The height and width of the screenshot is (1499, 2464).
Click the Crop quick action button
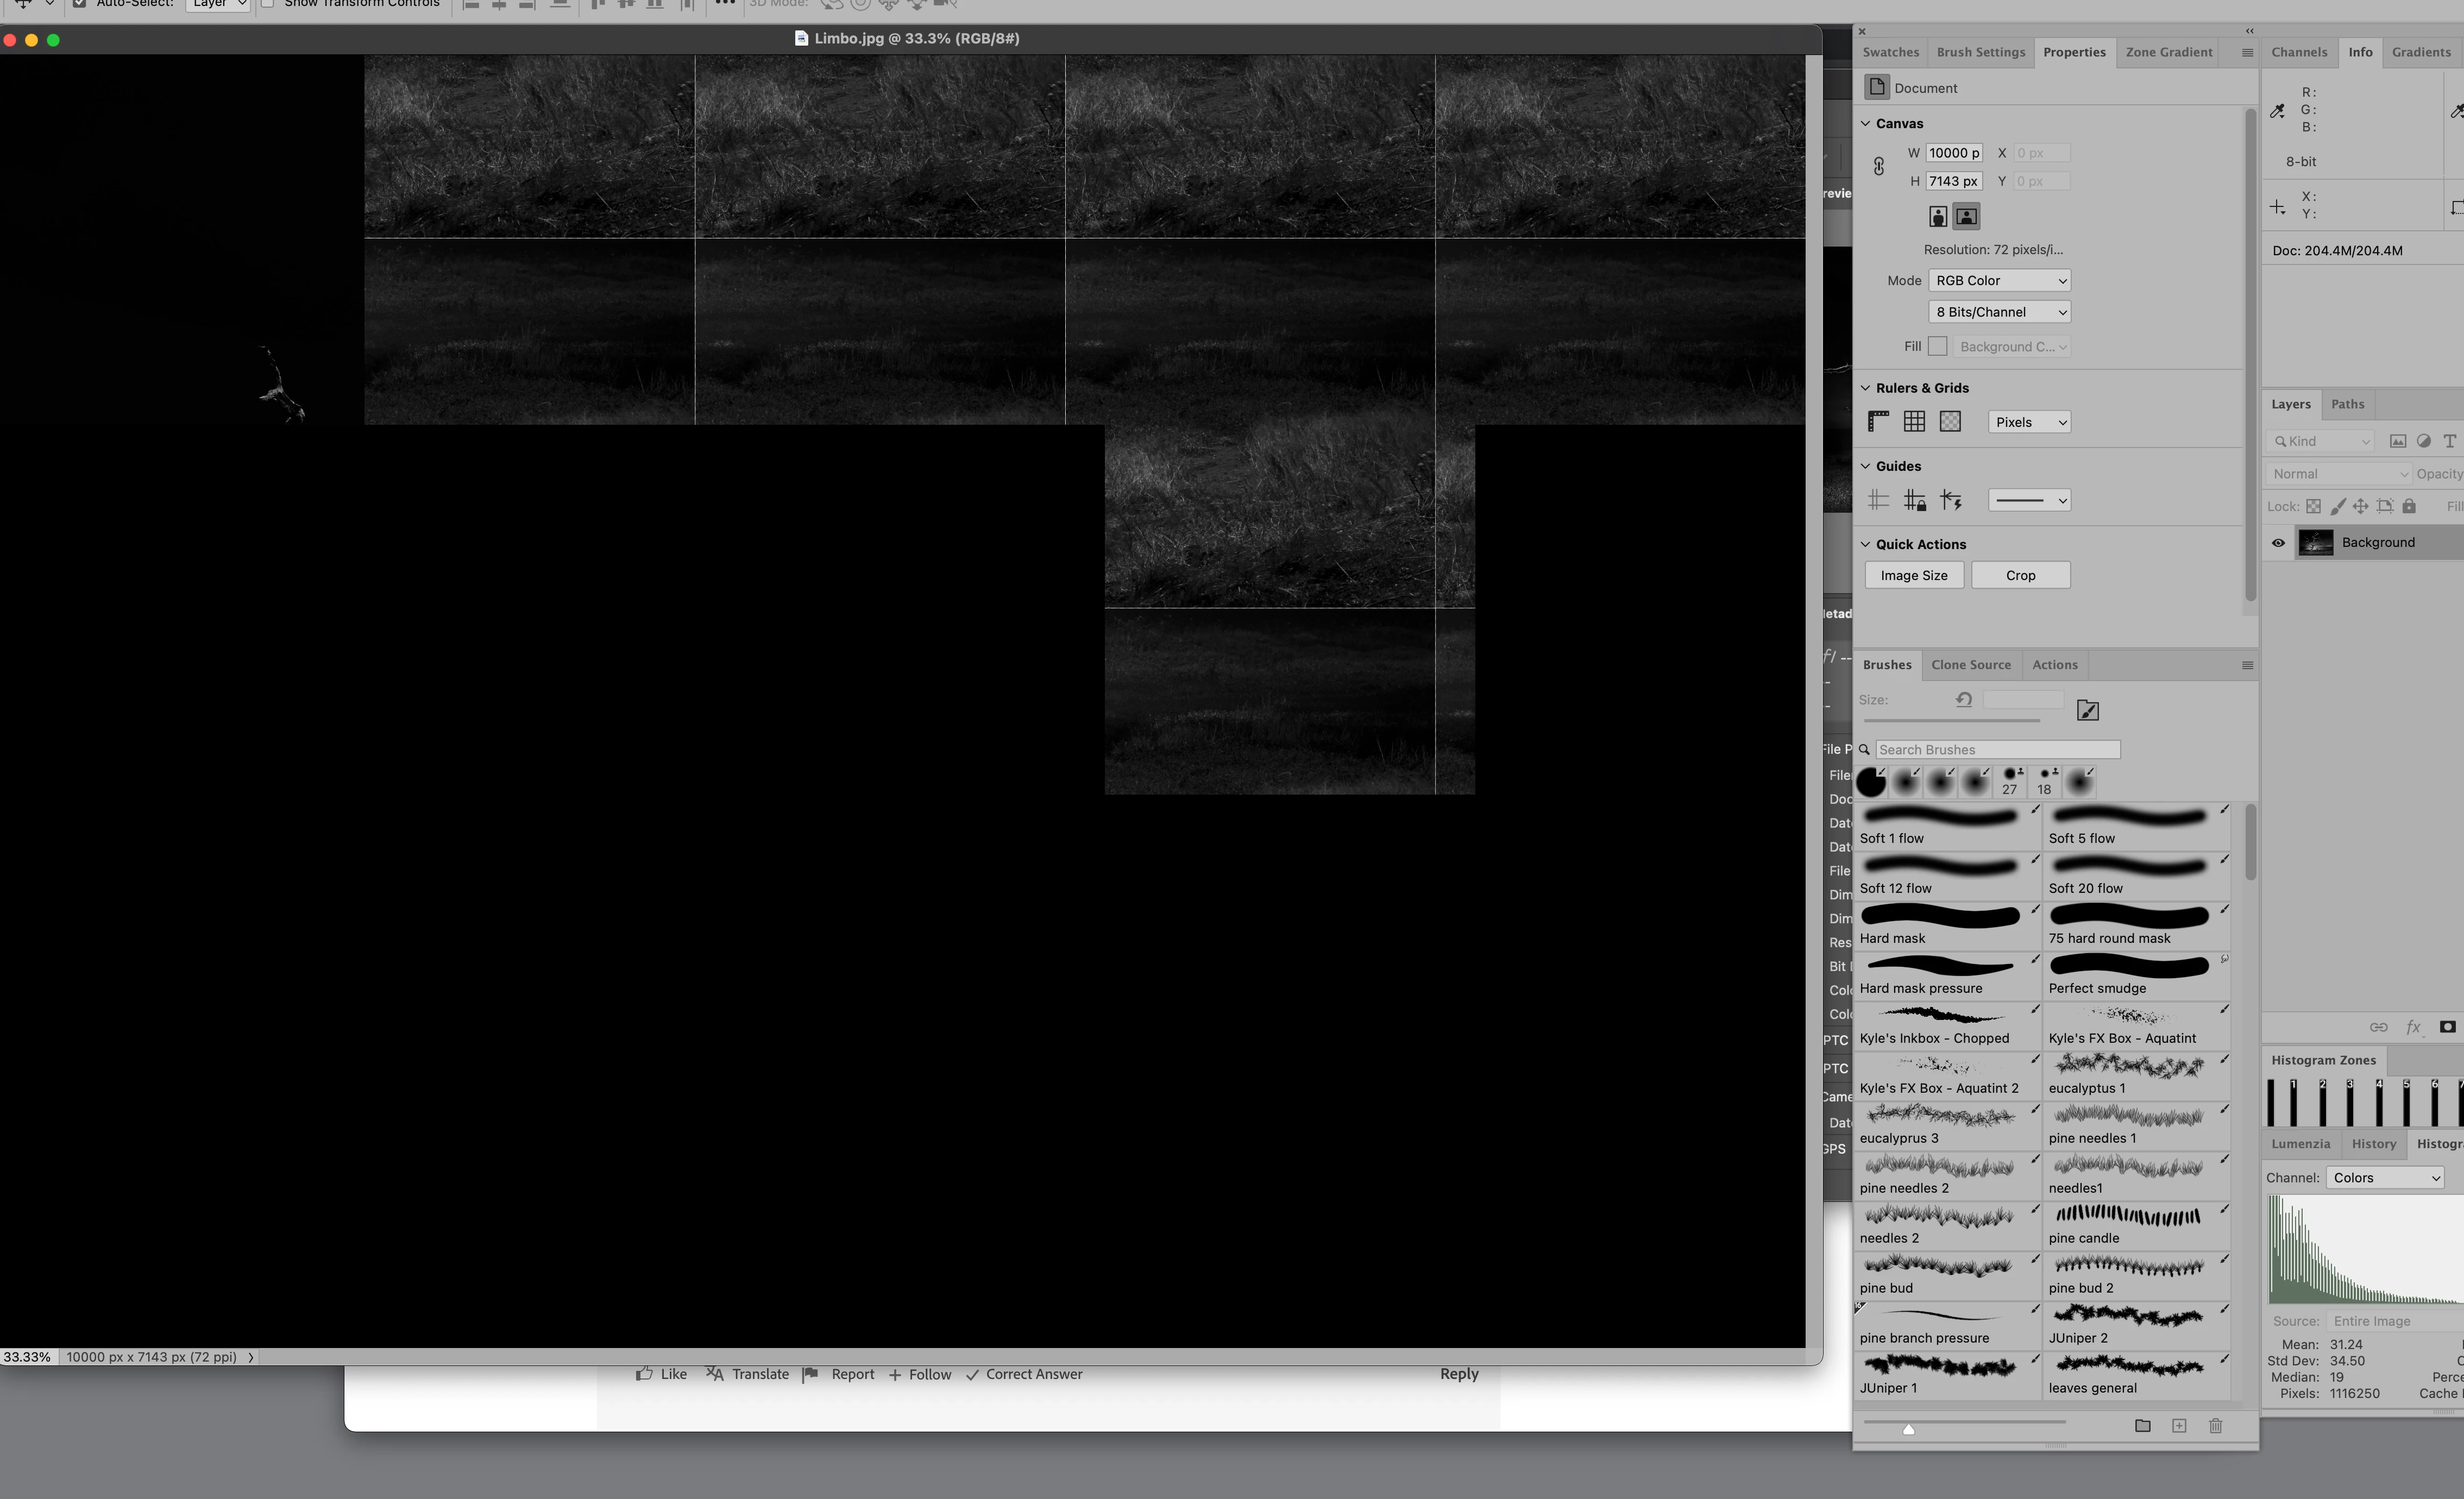[x=2020, y=576]
